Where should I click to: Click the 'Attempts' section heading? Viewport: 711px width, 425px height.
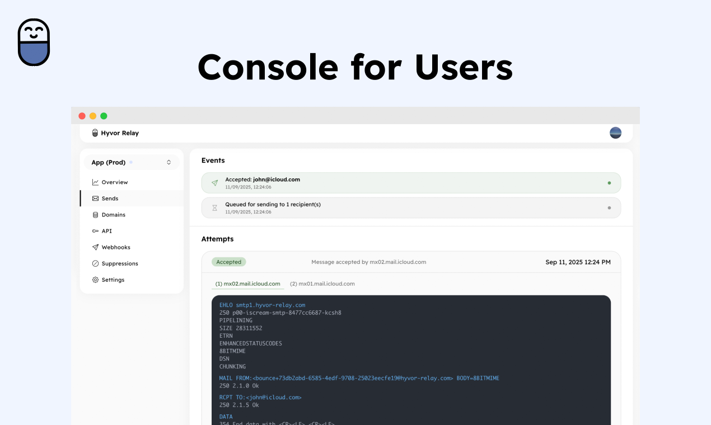pyautogui.click(x=218, y=239)
